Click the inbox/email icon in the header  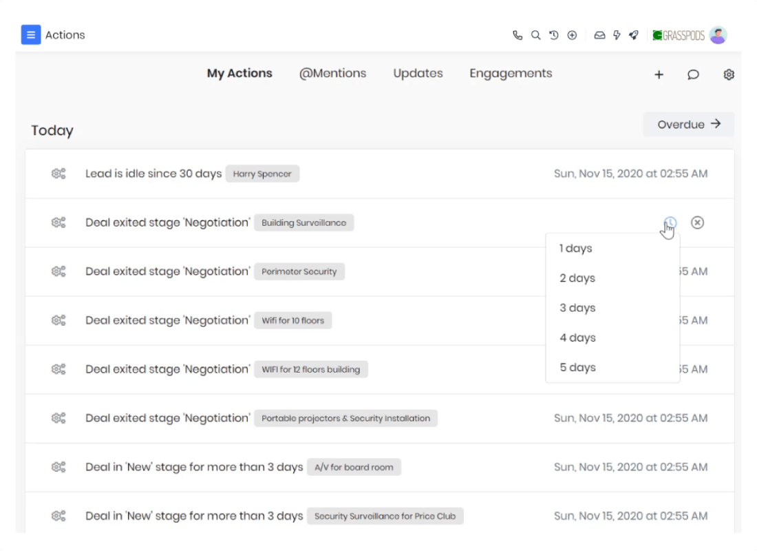click(598, 35)
